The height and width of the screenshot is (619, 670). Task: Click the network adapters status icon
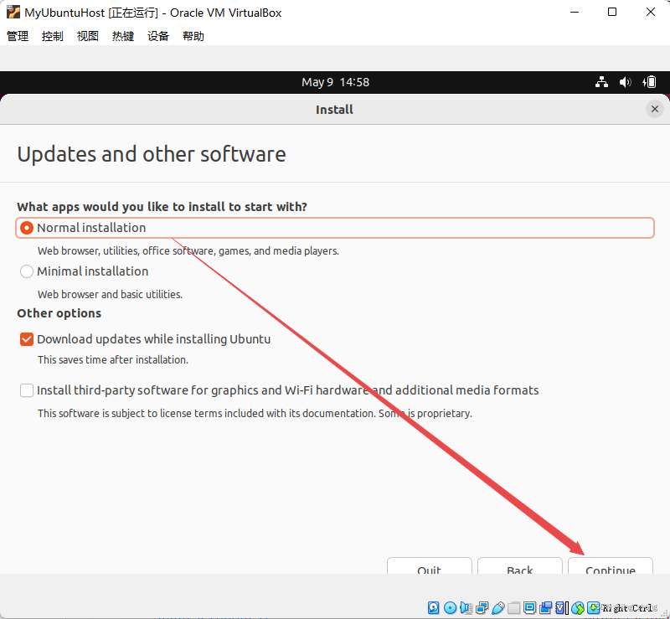[482, 607]
